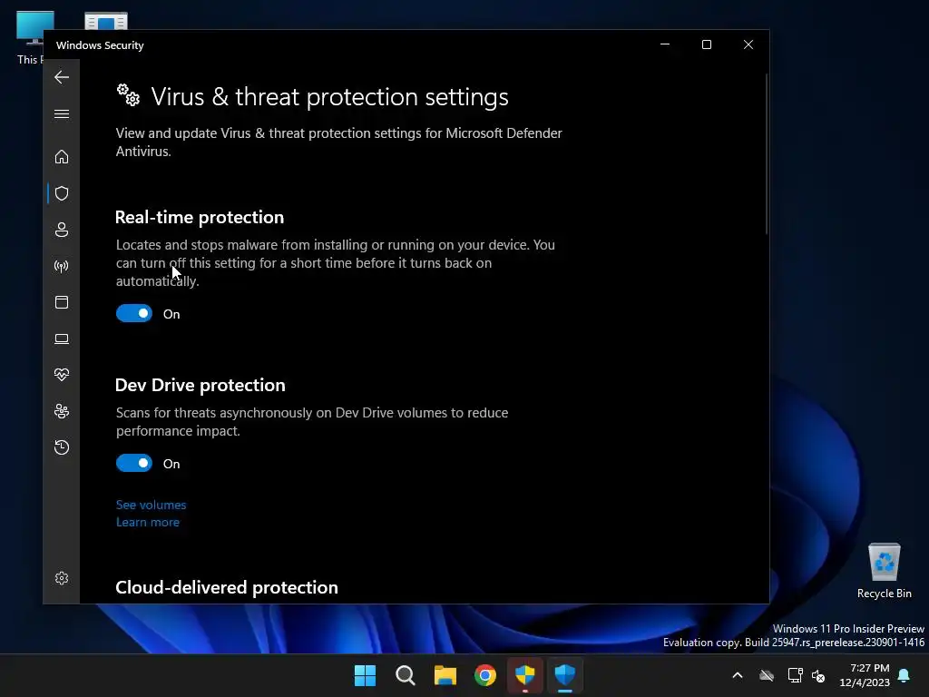Open File Explorer from taskbar
Image resolution: width=929 pixels, height=697 pixels.
click(445, 675)
